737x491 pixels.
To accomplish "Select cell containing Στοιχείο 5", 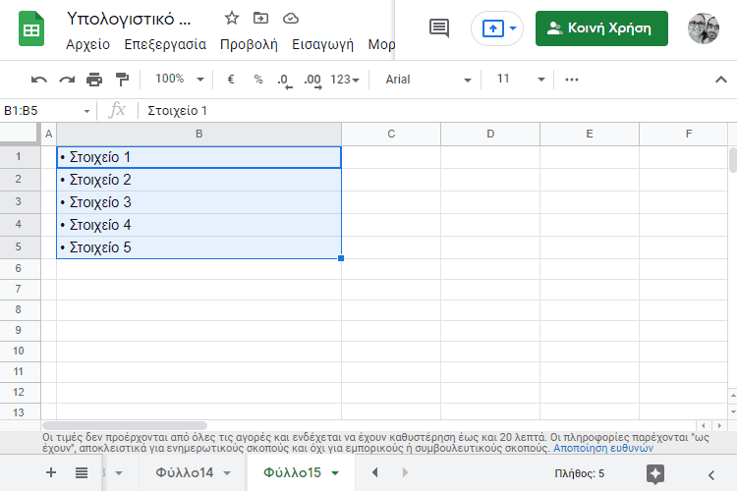I will 198,247.
